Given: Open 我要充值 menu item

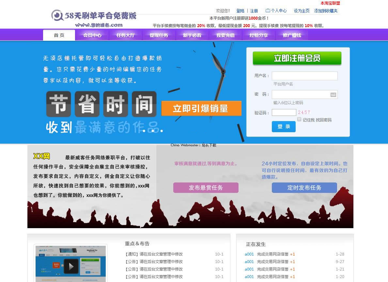Looking at the screenshot, I should click(225, 35).
